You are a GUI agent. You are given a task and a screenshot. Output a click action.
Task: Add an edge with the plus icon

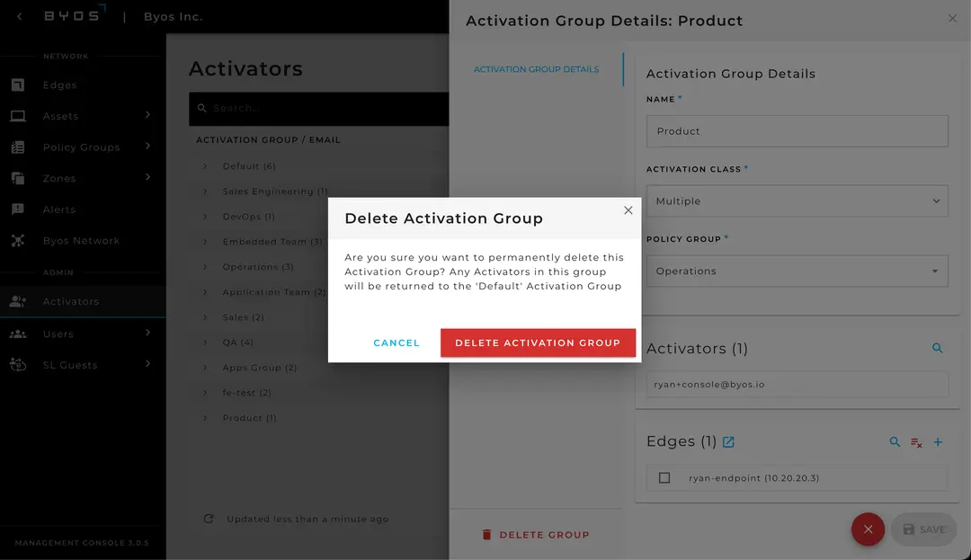pos(938,442)
